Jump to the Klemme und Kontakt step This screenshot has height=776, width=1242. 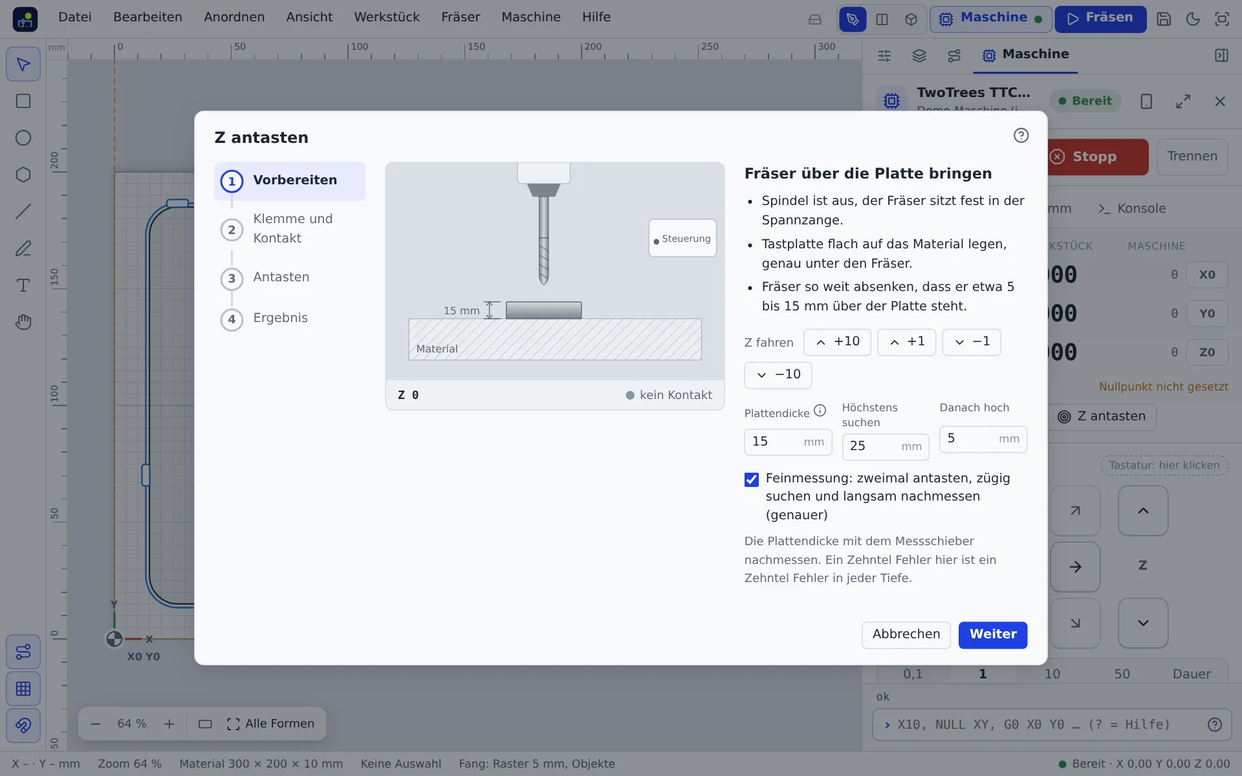(290, 229)
